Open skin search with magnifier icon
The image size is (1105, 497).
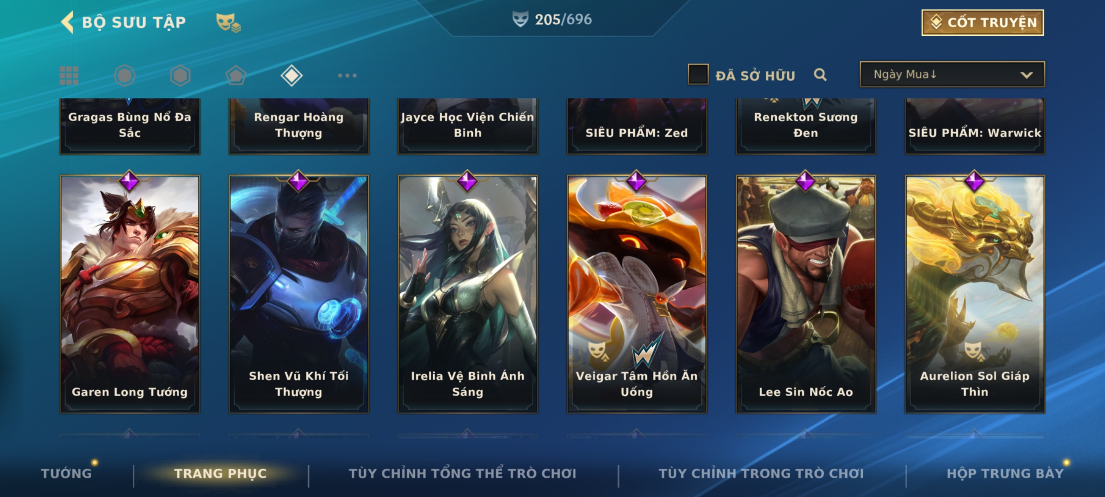point(820,75)
